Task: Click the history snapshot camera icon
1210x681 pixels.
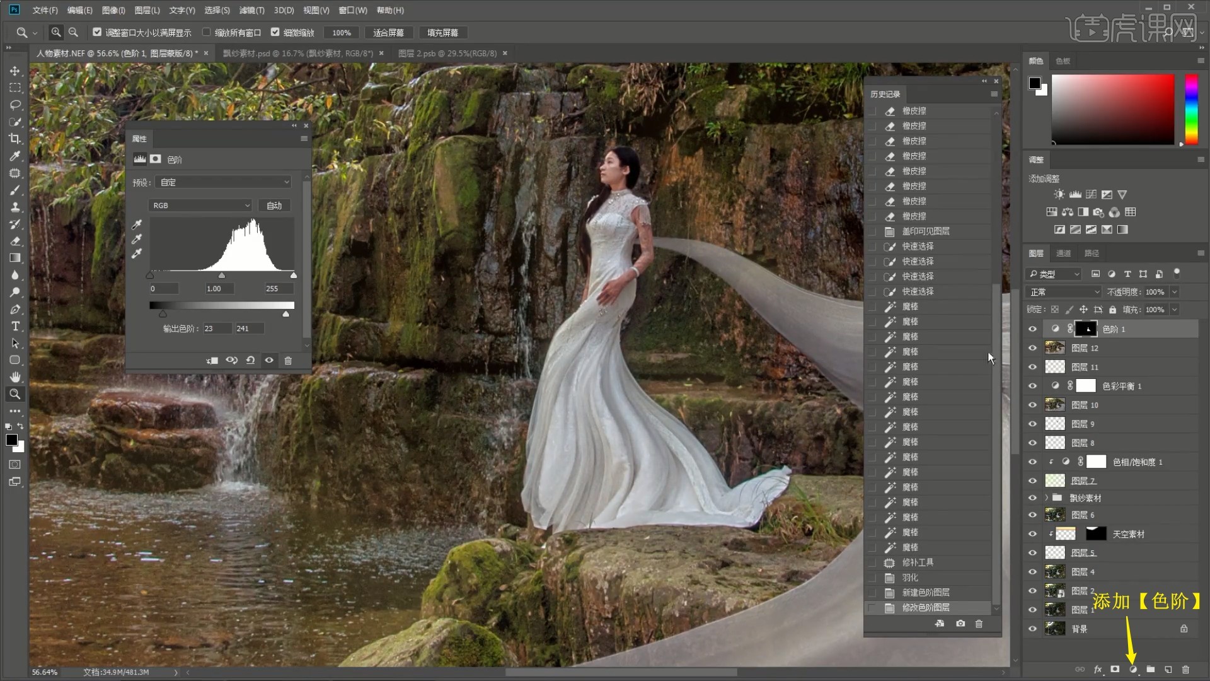Action: (x=960, y=624)
